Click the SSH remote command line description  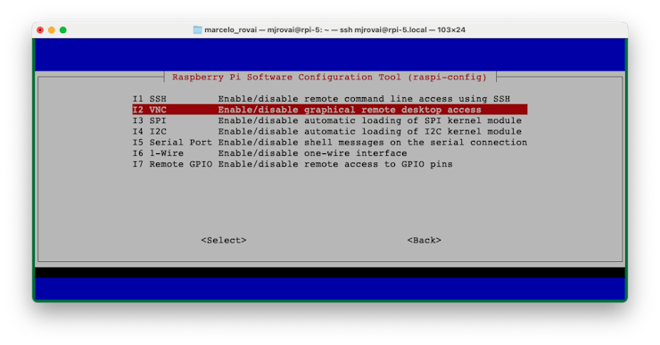[364, 99]
